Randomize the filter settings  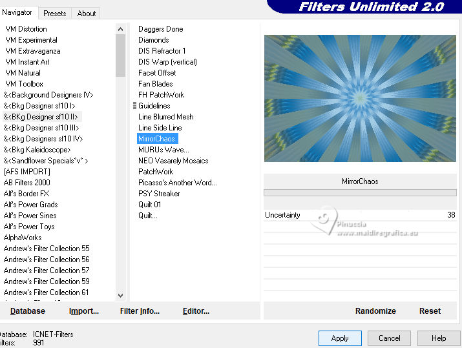[375, 311]
